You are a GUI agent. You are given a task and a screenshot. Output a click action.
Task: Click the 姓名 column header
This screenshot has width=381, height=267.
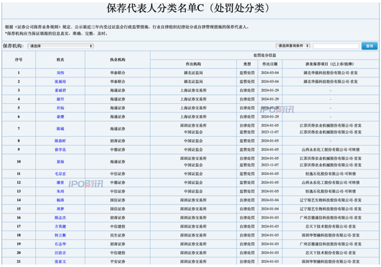[x=60, y=59]
